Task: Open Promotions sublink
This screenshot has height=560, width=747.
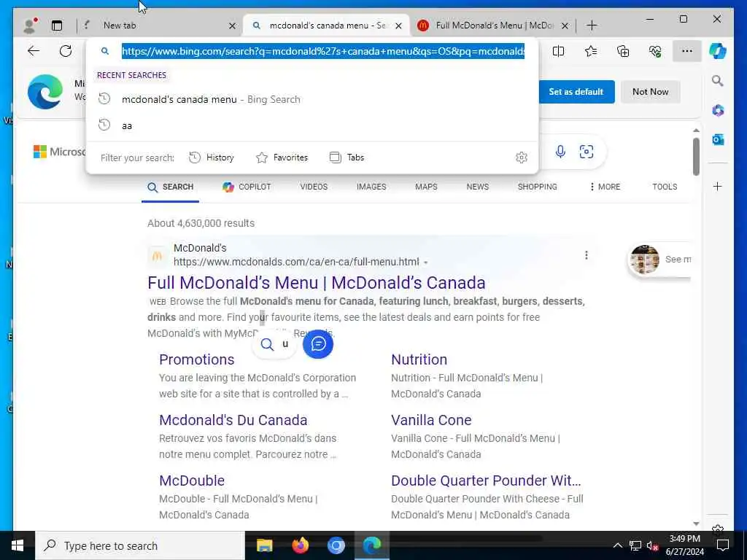Action: click(197, 359)
